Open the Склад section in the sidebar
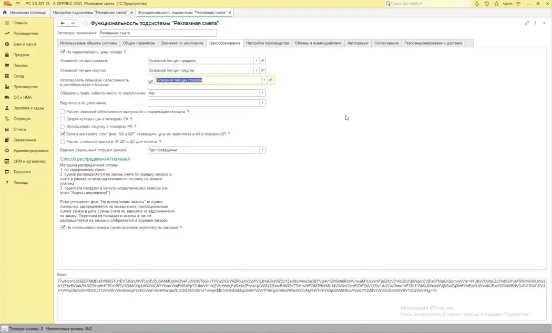The image size is (552, 333). 18,76
